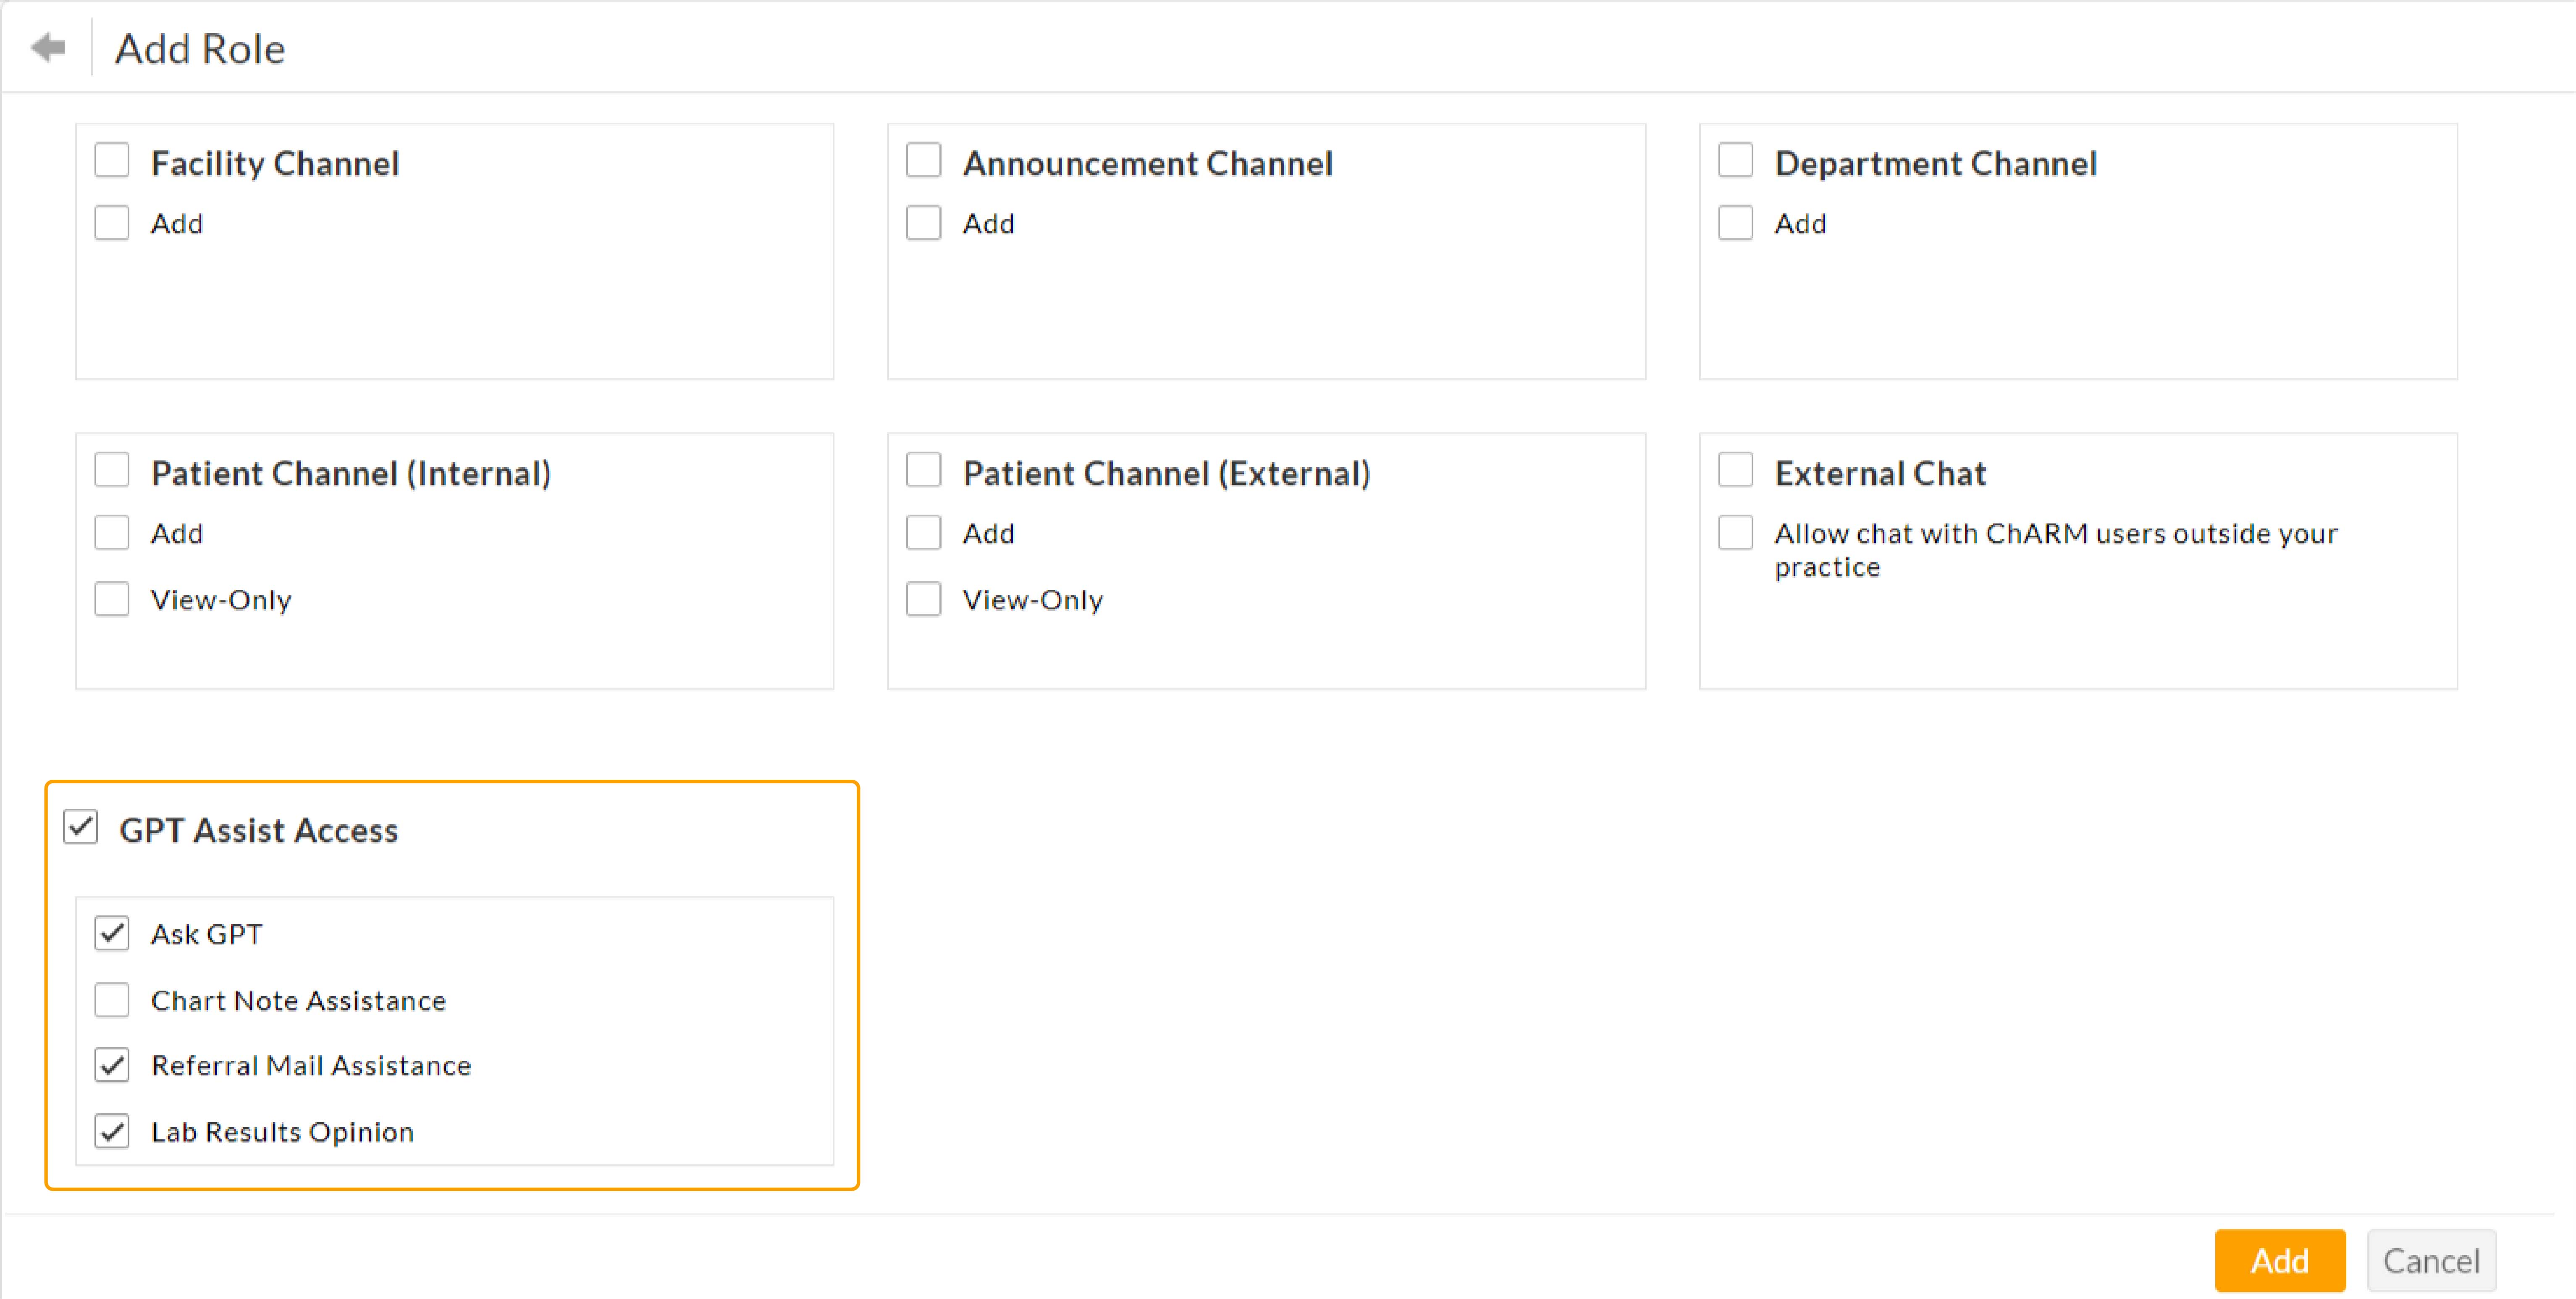Check Add under Announcement Channel
Screen dimensions: 2576x1299
click(923, 222)
